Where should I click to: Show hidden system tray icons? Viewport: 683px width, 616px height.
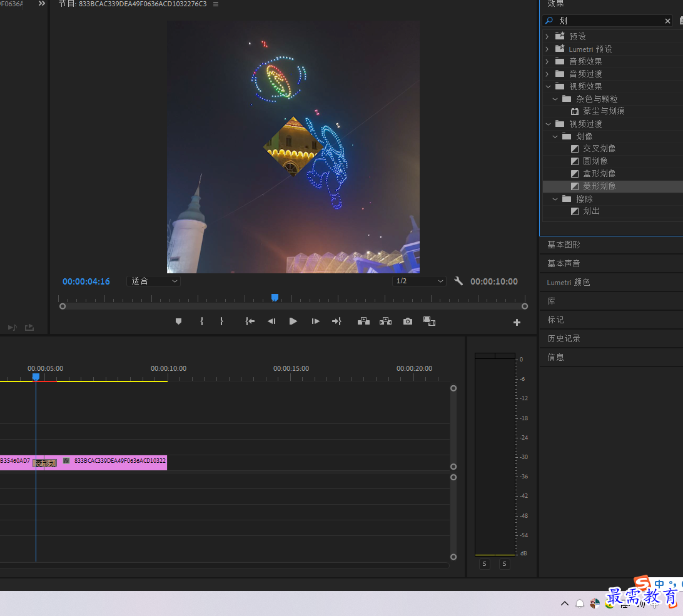click(x=565, y=603)
